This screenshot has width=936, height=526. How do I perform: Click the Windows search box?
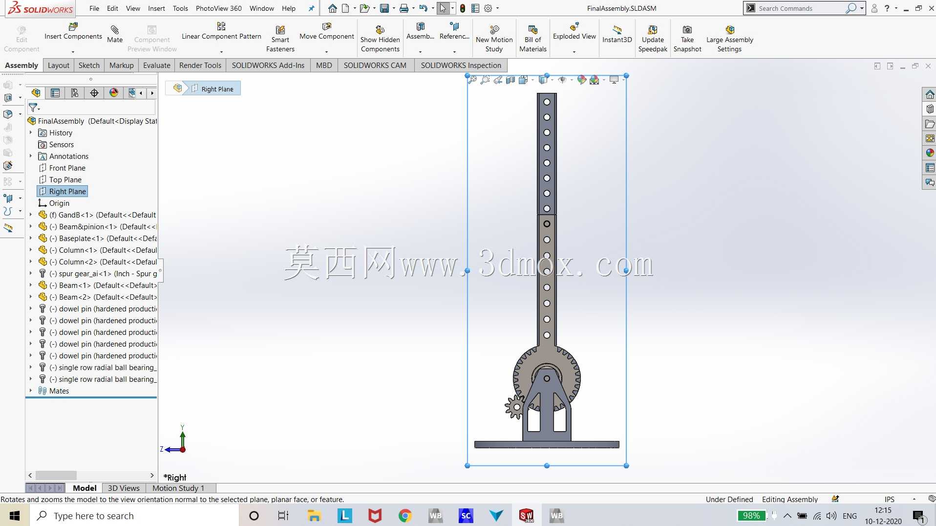pyautogui.click(x=134, y=516)
